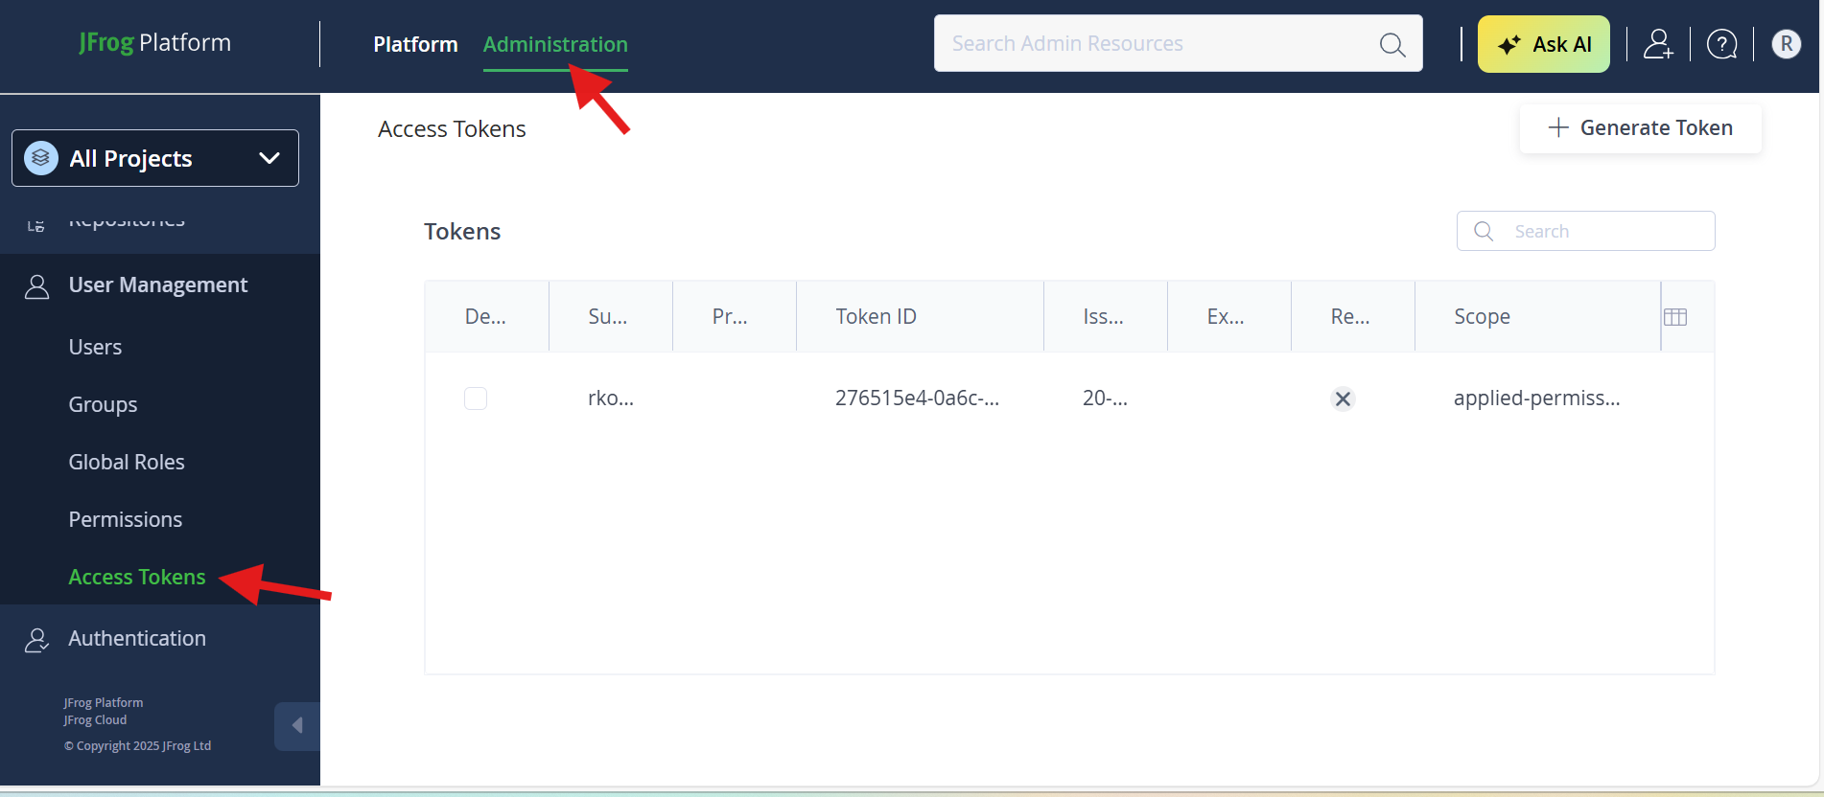Click the Authentication user-check icon
1824x797 pixels.
(x=36, y=640)
